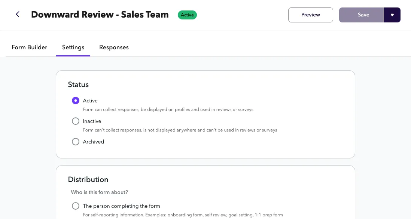Screen dimensions: 411x219
Task: Click the Save button
Action: point(362,15)
